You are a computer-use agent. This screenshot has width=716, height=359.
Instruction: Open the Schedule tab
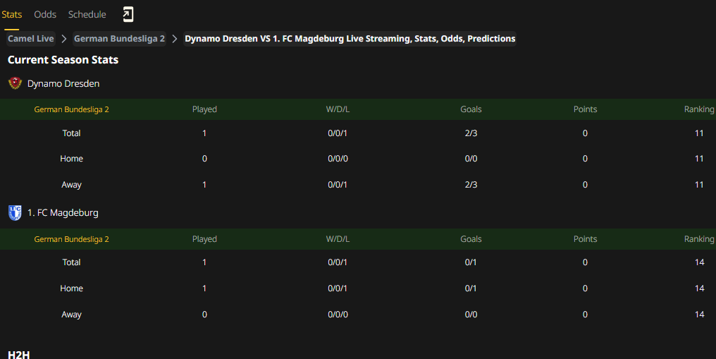(x=87, y=15)
